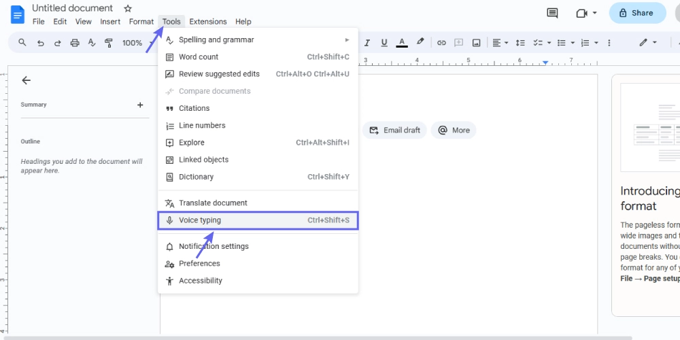Open the Google Docs home icon
680x340 pixels.
pos(18,15)
